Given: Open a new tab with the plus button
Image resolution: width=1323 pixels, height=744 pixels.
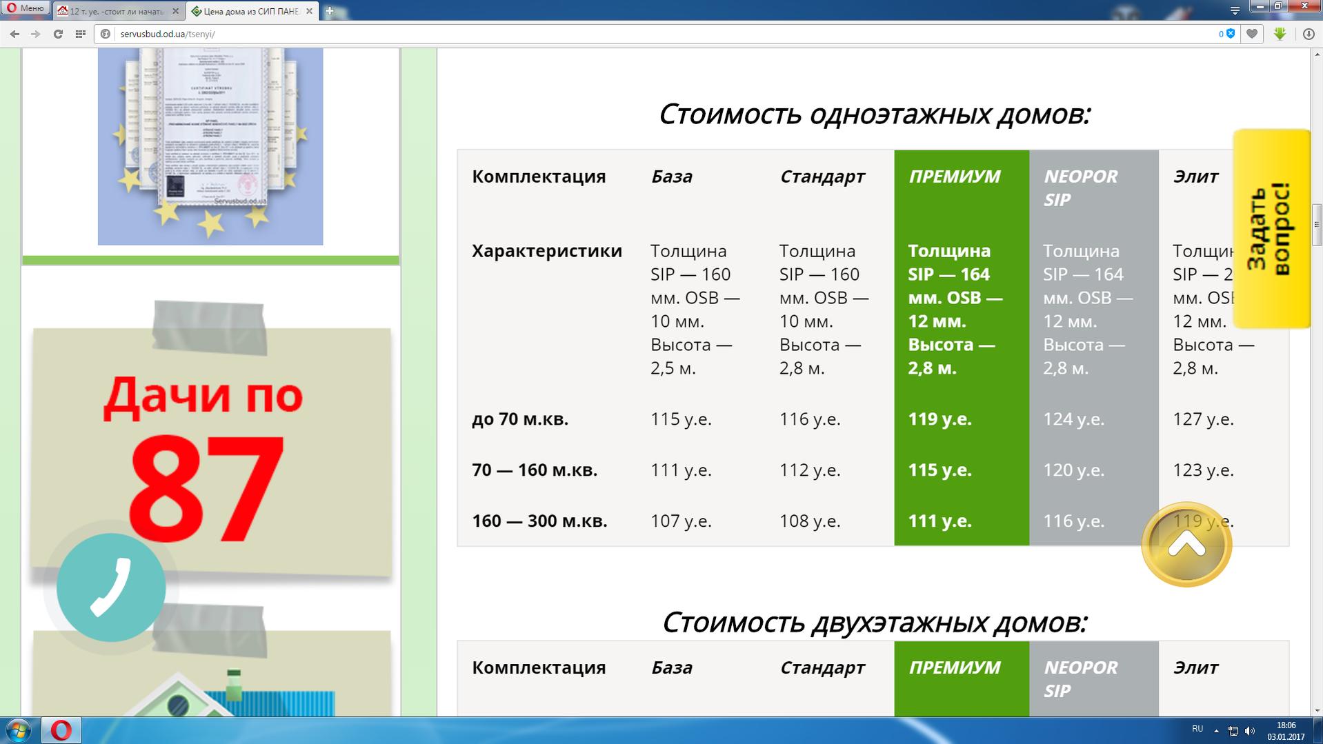Looking at the screenshot, I should pos(330,11).
